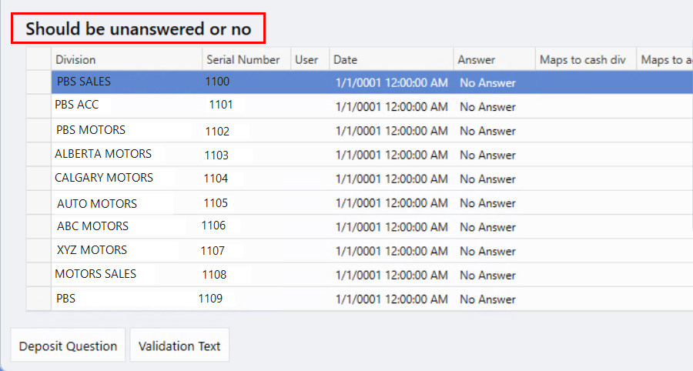Sort by the Date column header
Image resolution: width=693 pixels, height=371 pixels.
(391, 59)
